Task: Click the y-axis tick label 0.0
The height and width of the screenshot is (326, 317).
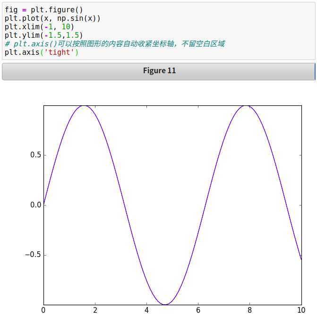Action: pyautogui.click(x=35, y=205)
